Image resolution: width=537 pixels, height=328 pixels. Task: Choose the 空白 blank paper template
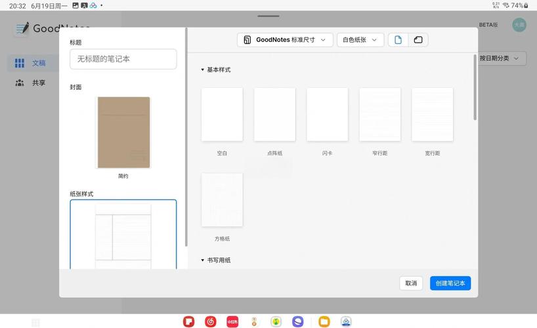[x=222, y=114]
